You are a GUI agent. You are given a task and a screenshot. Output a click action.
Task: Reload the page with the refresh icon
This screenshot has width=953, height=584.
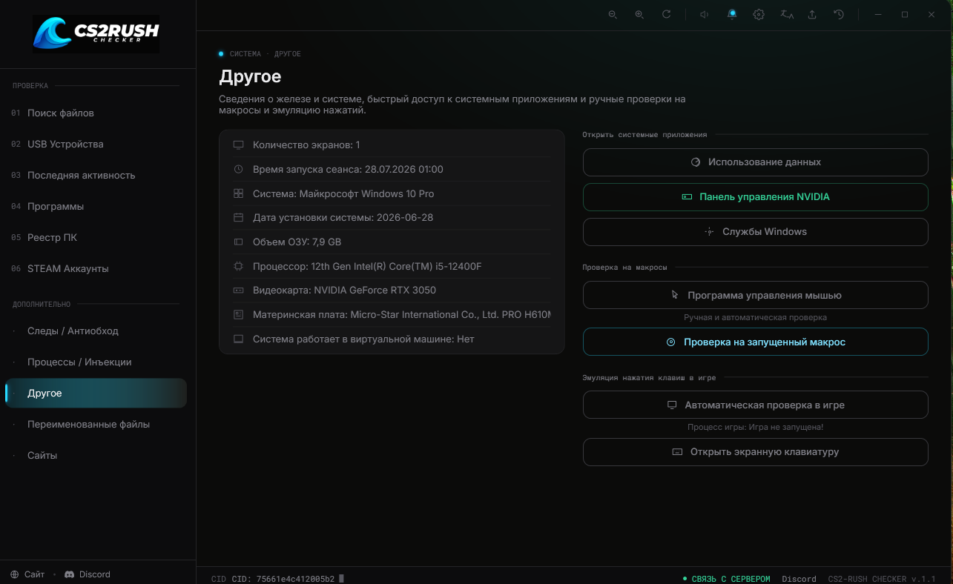[666, 15]
